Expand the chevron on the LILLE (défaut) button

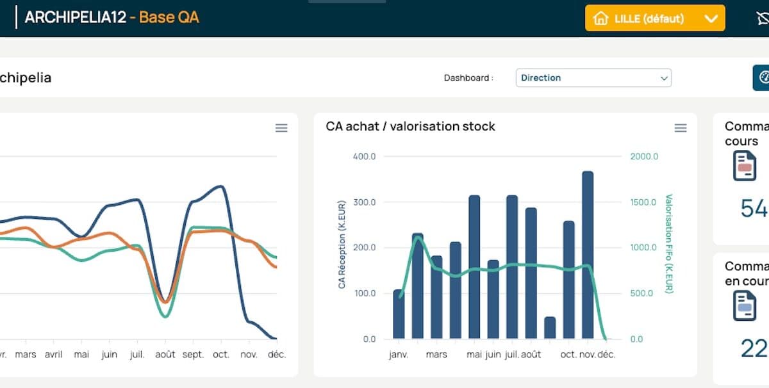711,19
